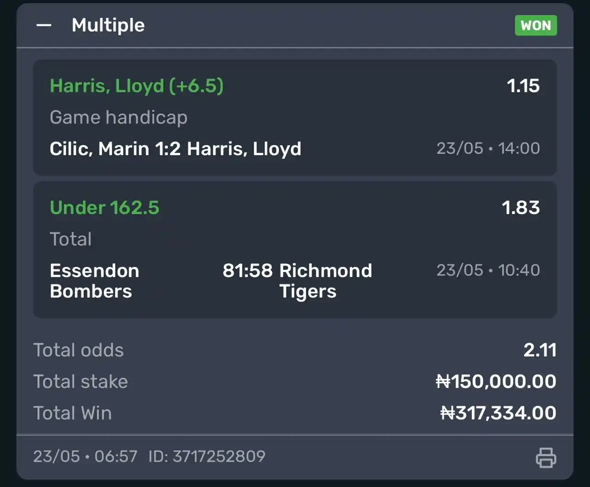Click the Game handicap market label
Screen dimensions: 590x487
pyautogui.click(x=118, y=117)
